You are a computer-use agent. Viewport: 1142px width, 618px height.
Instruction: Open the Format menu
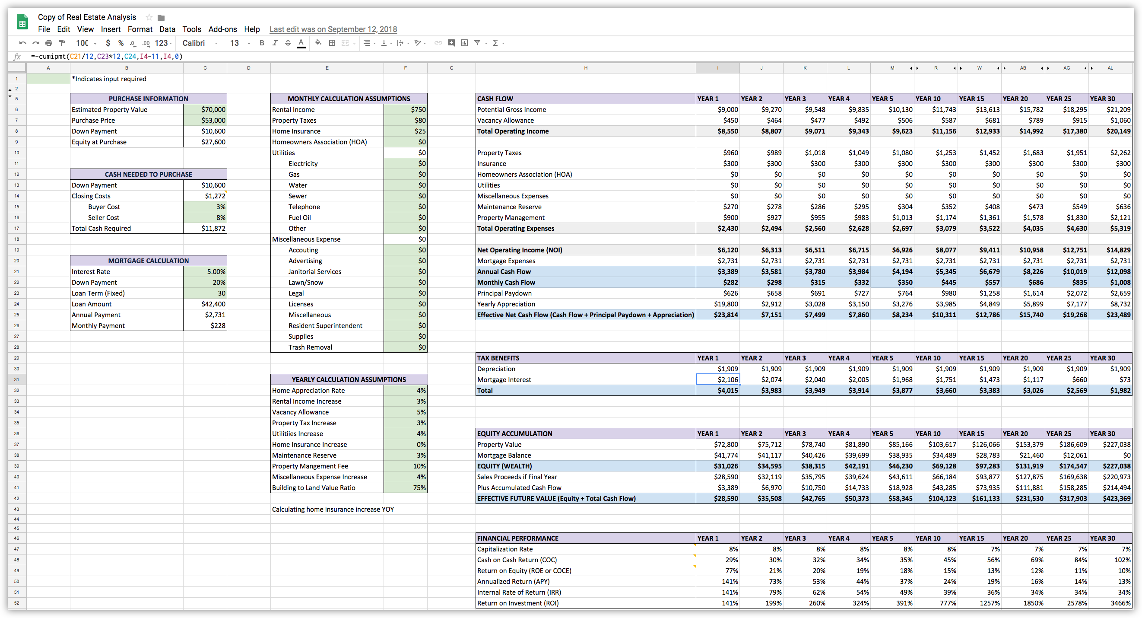click(140, 29)
